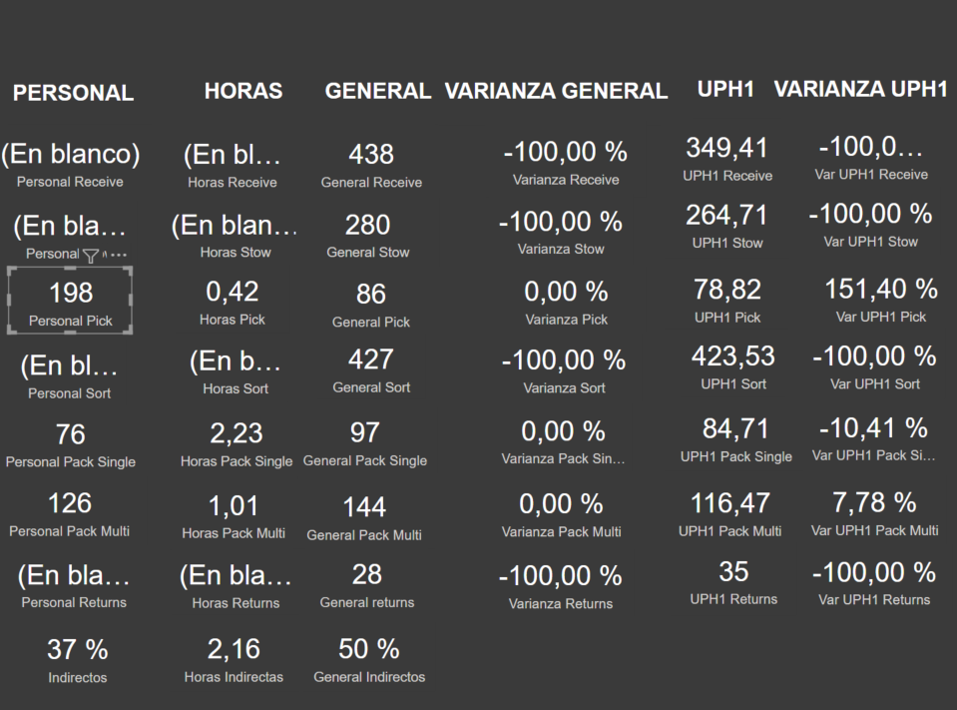Click the Varianza Stow card
Image resolution: width=957 pixels, height=710 pixels.
(560, 234)
